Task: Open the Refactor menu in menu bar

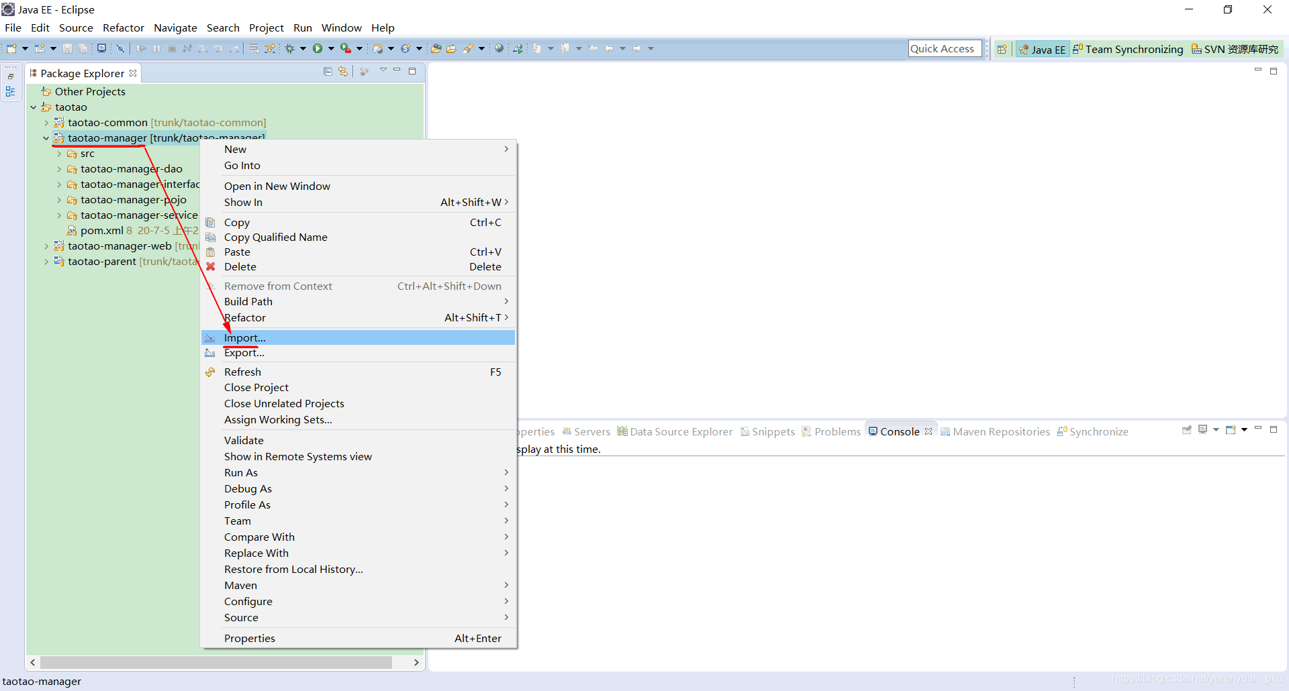Action: click(124, 28)
